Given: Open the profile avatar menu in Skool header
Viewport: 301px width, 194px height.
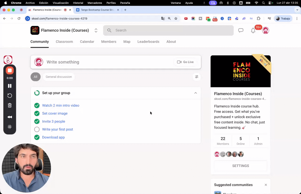Looking at the screenshot, I should click(265, 30).
